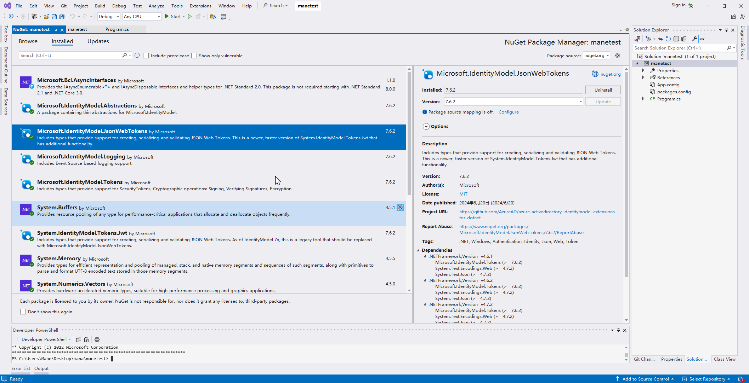
Task: Click the Start debugging button
Action: (172, 16)
